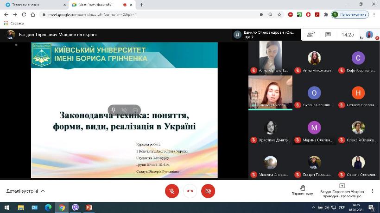The width and height of the screenshot is (380, 213).
Task: Open Chrome three-dot menu
Action: click(374, 14)
